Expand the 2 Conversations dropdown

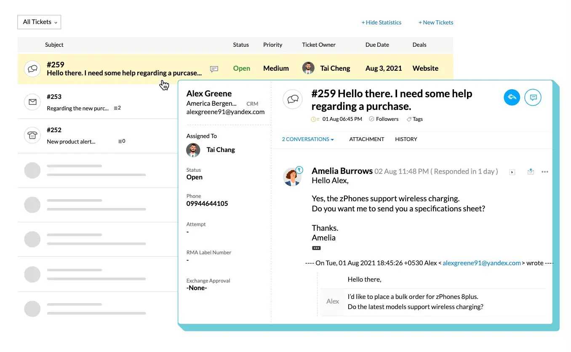[308, 139]
